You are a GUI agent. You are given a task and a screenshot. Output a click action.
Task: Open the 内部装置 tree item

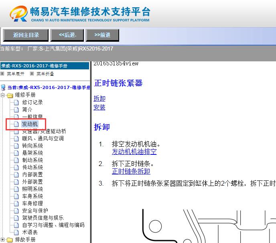32,174
